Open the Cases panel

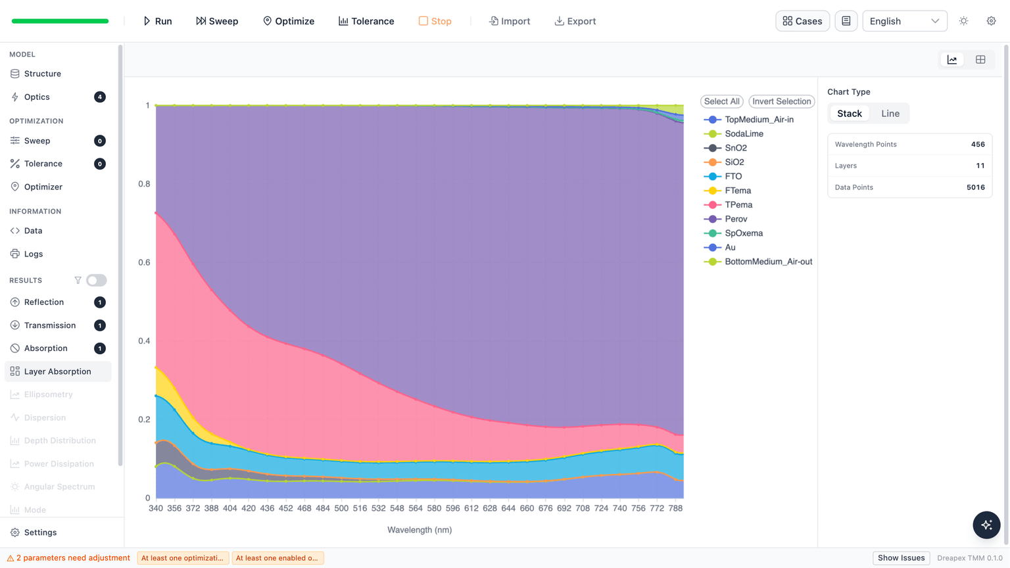coord(802,21)
